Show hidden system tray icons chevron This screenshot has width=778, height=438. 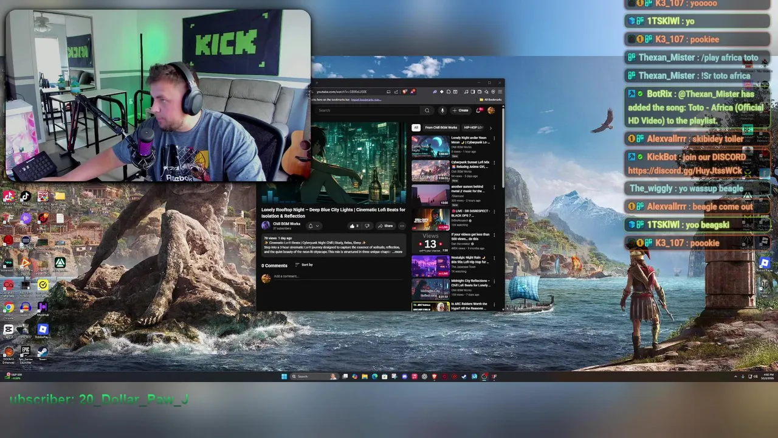click(x=735, y=377)
